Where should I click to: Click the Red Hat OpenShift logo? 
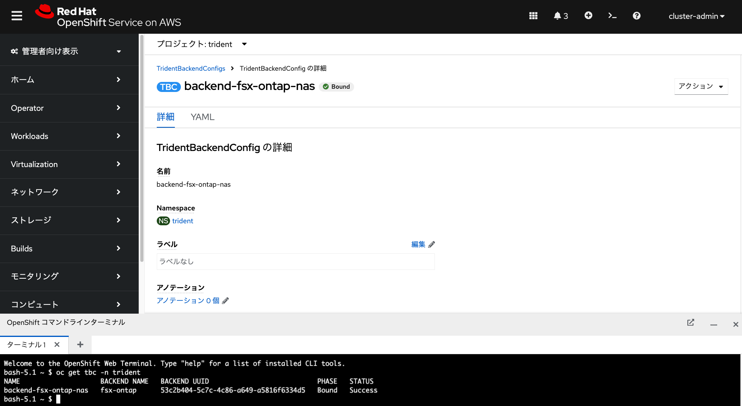(108, 16)
